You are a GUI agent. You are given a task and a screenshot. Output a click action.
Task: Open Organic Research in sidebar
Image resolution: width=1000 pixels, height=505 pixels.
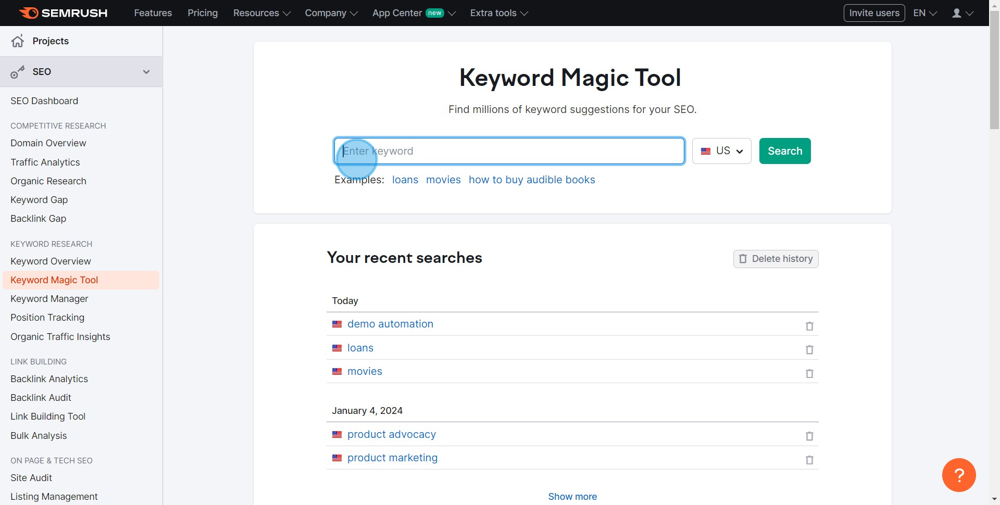pos(48,181)
